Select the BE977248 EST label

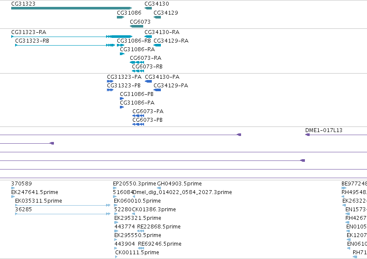(354, 184)
